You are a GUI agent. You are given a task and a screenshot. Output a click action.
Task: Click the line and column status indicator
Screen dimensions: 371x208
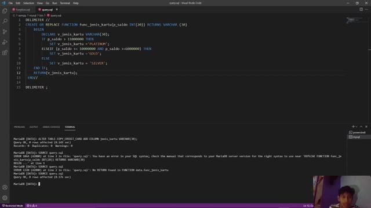click(x=308, y=206)
